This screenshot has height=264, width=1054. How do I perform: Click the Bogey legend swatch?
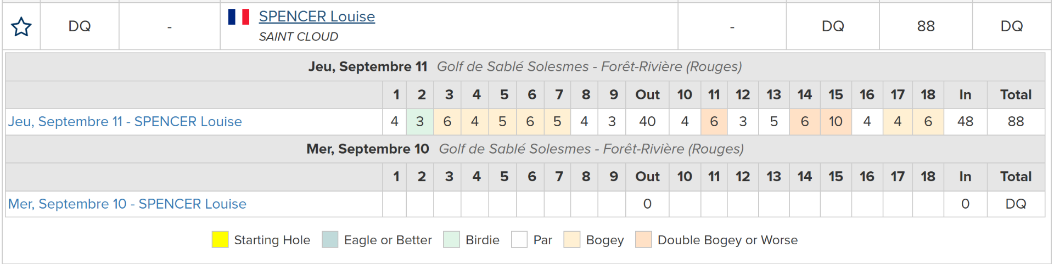point(572,240)
